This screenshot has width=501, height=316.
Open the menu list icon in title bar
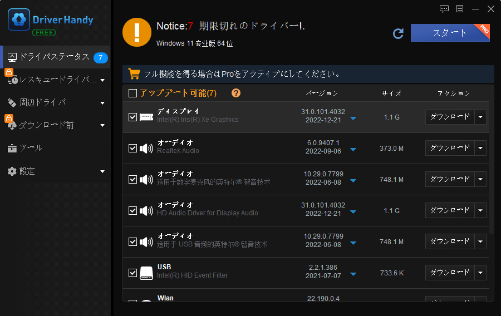460,8
